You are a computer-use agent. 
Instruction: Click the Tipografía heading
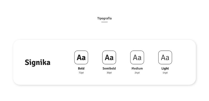(104, 19)
